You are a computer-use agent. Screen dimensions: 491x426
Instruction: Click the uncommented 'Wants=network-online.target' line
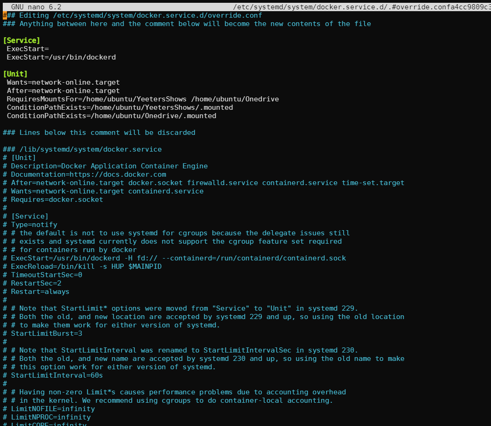63,82
